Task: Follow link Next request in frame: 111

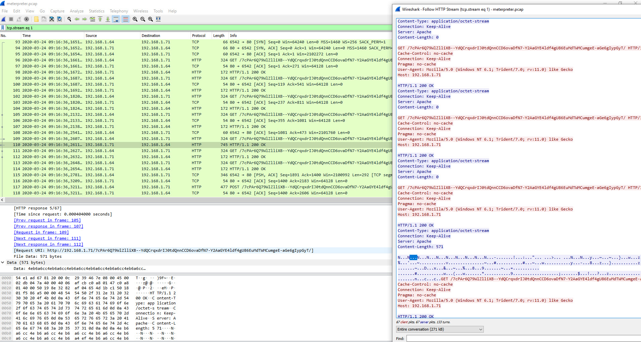Action: pyautogui.click(x=47, y=238)
